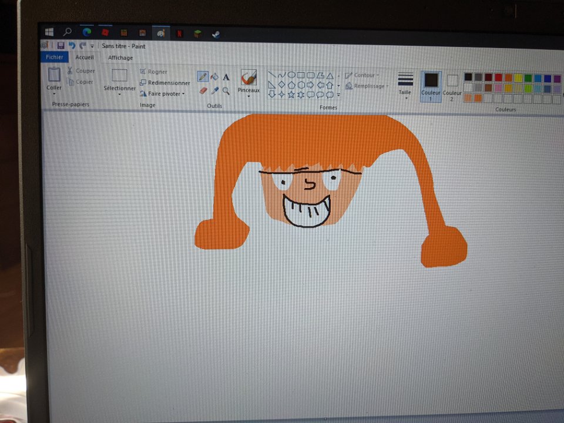Click the Coller paste button
564x423 pixels.
click(x=54, y=75)
